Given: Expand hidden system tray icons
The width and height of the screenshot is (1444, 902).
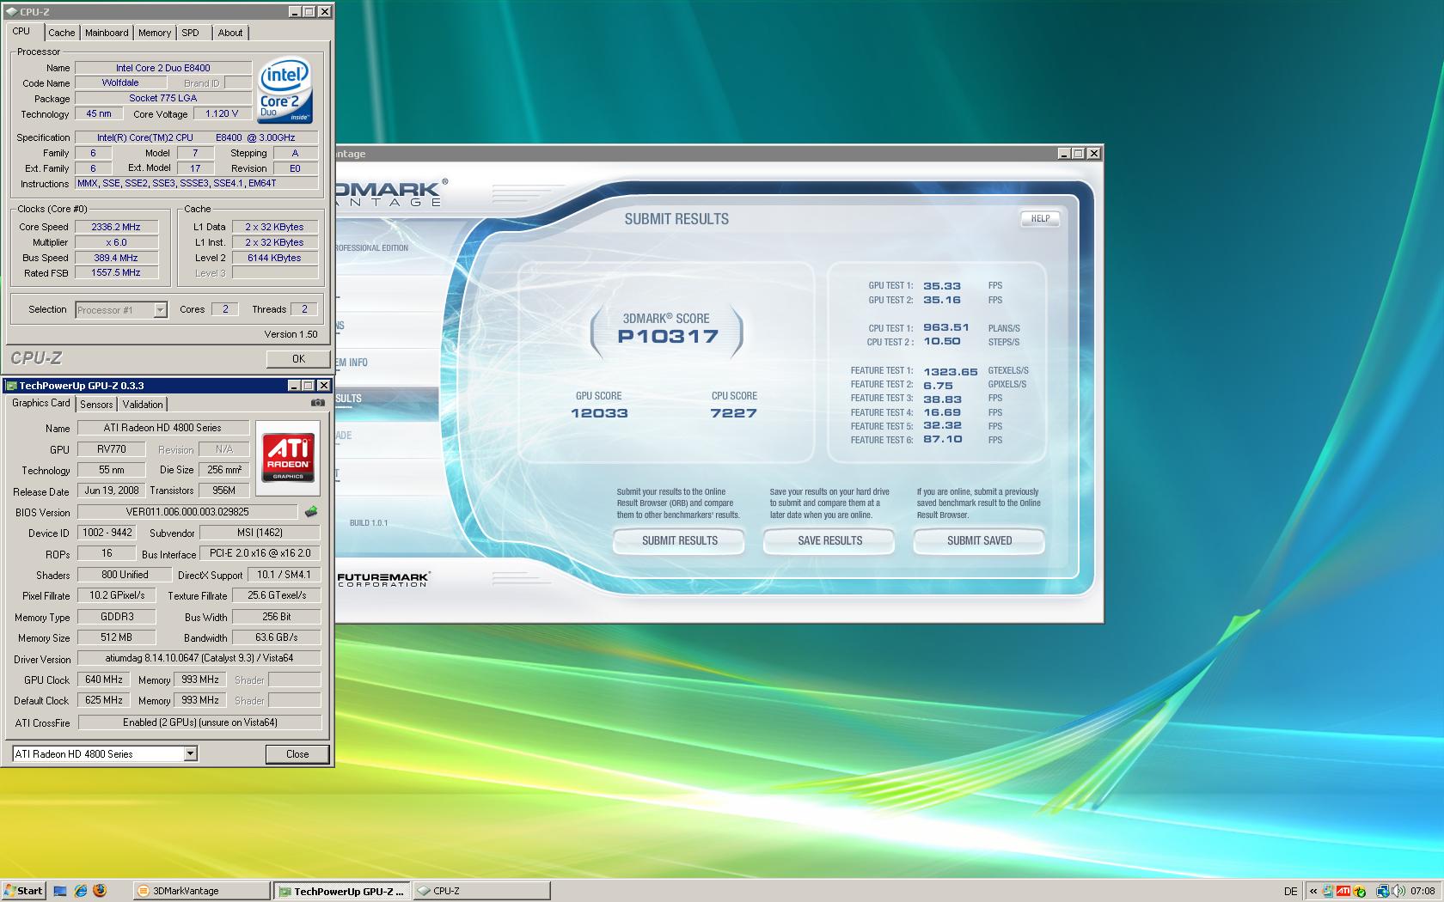Looking at the screenshot, I should click(1312, 891).
